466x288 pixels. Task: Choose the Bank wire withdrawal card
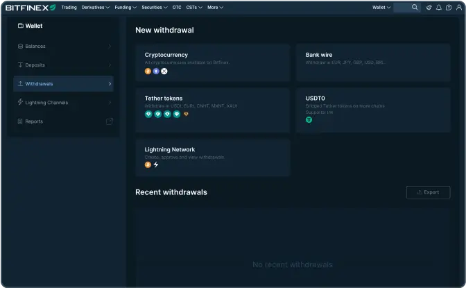[373, 62]
